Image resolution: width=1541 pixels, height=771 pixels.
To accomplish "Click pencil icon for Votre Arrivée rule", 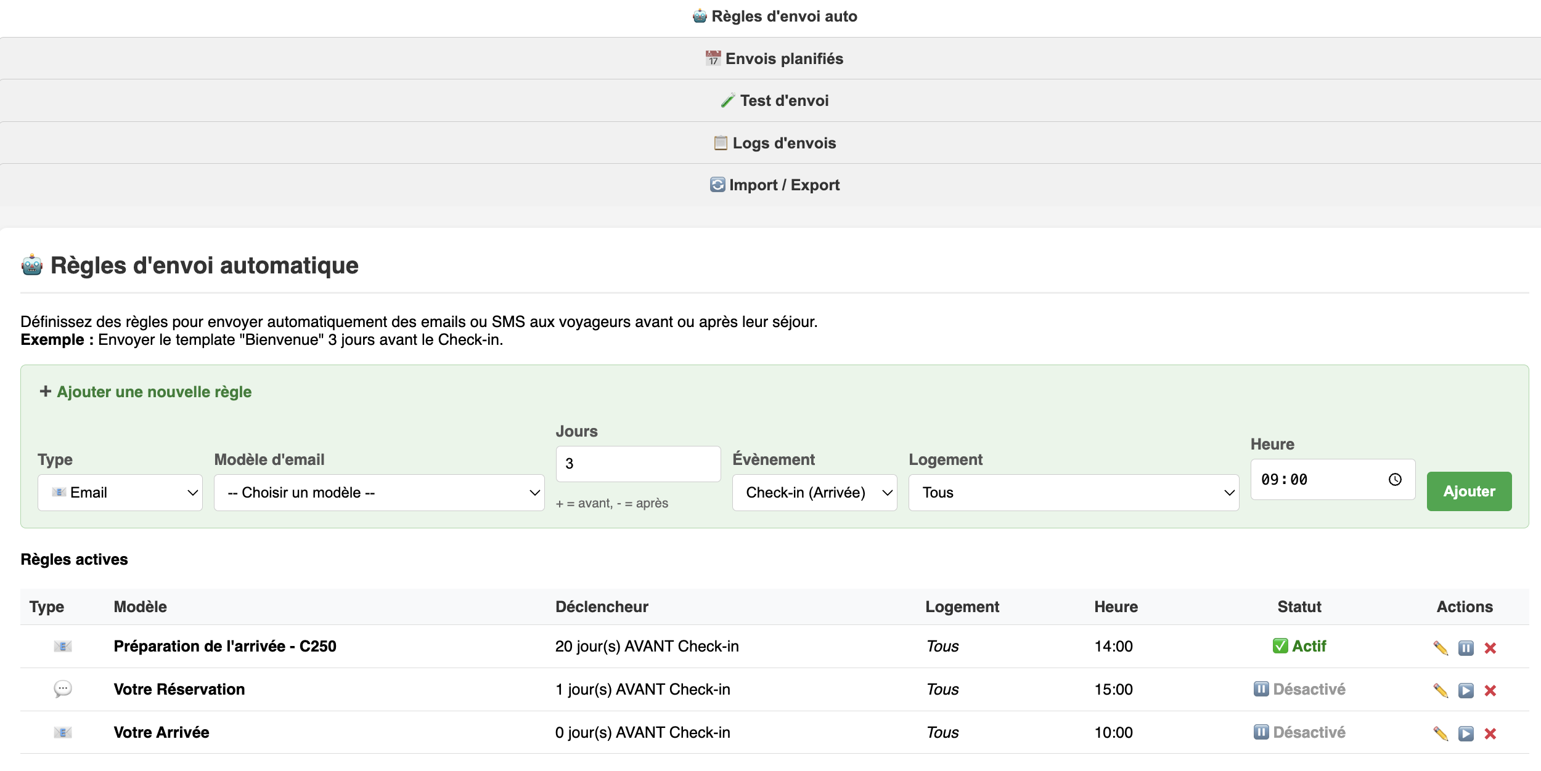I will [x=1441, y=733].
